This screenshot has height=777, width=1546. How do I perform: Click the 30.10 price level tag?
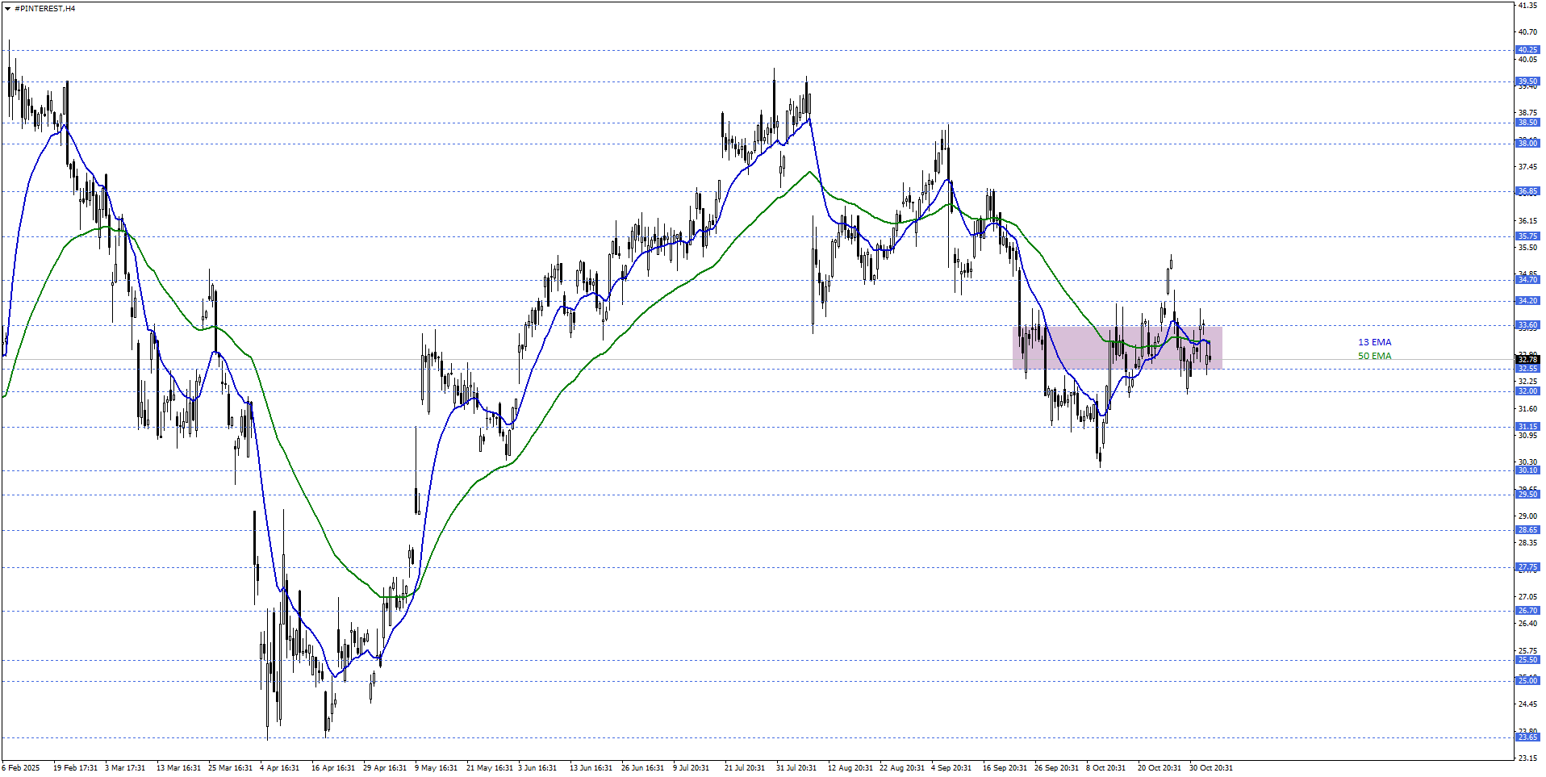pyautogui.click(x=1527, y=470)
